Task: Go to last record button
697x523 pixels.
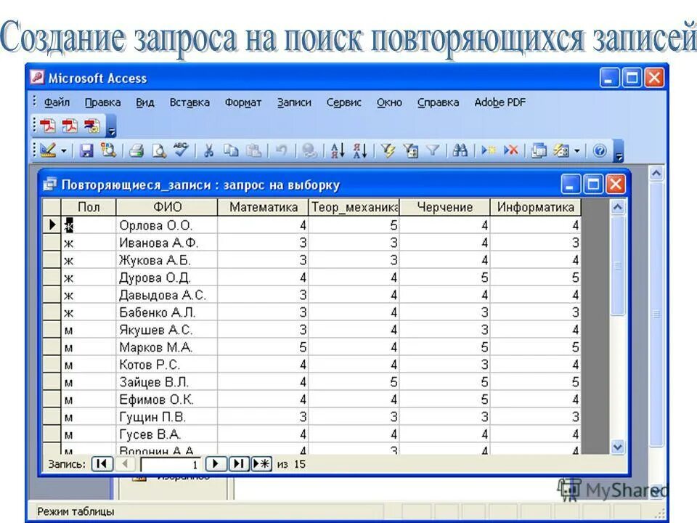Action: coord(239,464)
